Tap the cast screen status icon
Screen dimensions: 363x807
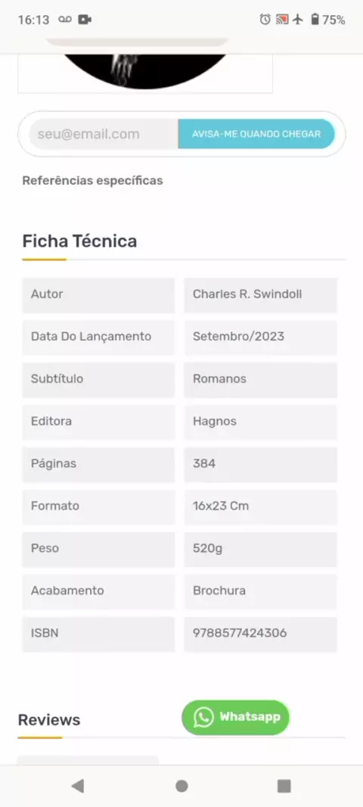pyautogui.click(x=282, y=20)
